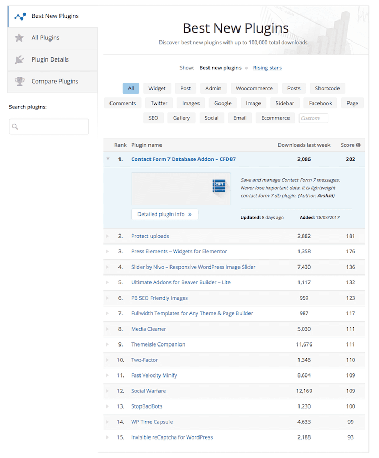Filter by the Shortcode tag
The height and width of the screenshot is (458, 379).
327,88
